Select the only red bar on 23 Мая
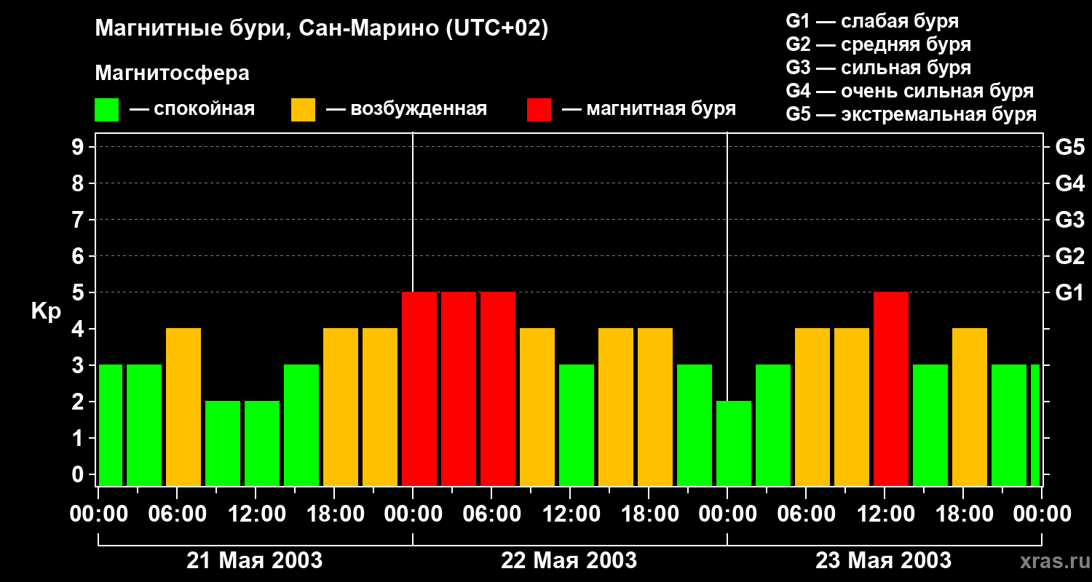 tap(891, 388)
